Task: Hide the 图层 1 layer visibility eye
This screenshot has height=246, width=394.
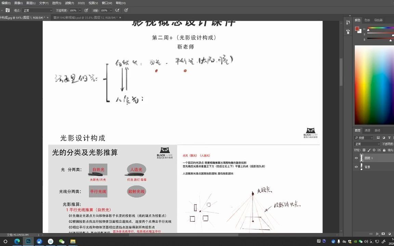Action: tap(356, 158)
